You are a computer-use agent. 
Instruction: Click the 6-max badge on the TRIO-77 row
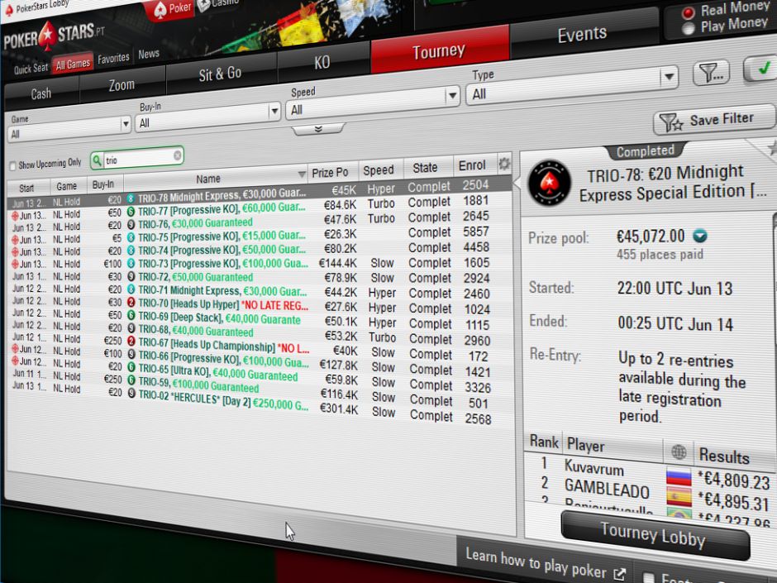point(131,212)
